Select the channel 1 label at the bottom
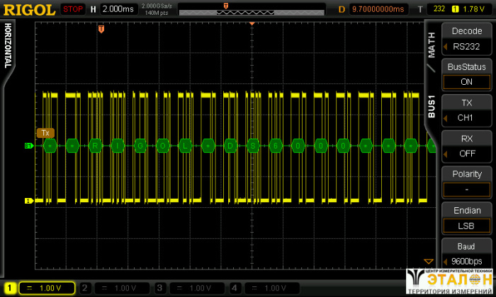Screen dimensions: 496x297 pos(11,288)
